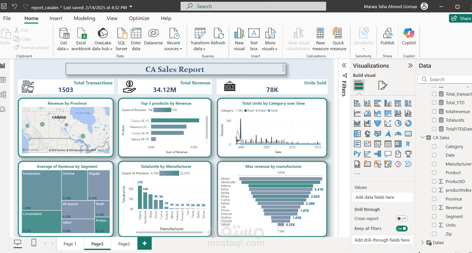Click Totalunits chart horizontal scrollbar
Screen dimensions: 472x253
(169, 232)
